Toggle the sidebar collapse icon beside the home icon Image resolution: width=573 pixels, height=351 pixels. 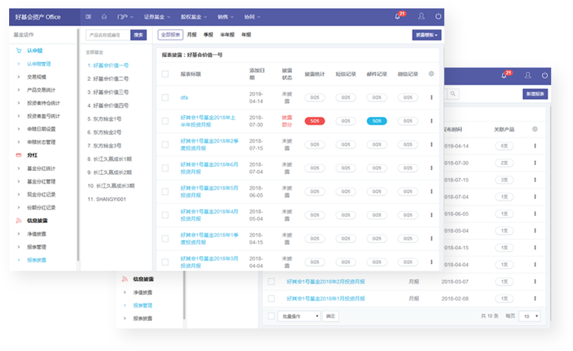click(x=88, y=16)
